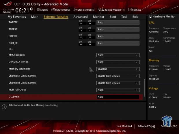Switch to the My Favorites tab
This screenshot has width=179, height=134.
click(17, 17)
